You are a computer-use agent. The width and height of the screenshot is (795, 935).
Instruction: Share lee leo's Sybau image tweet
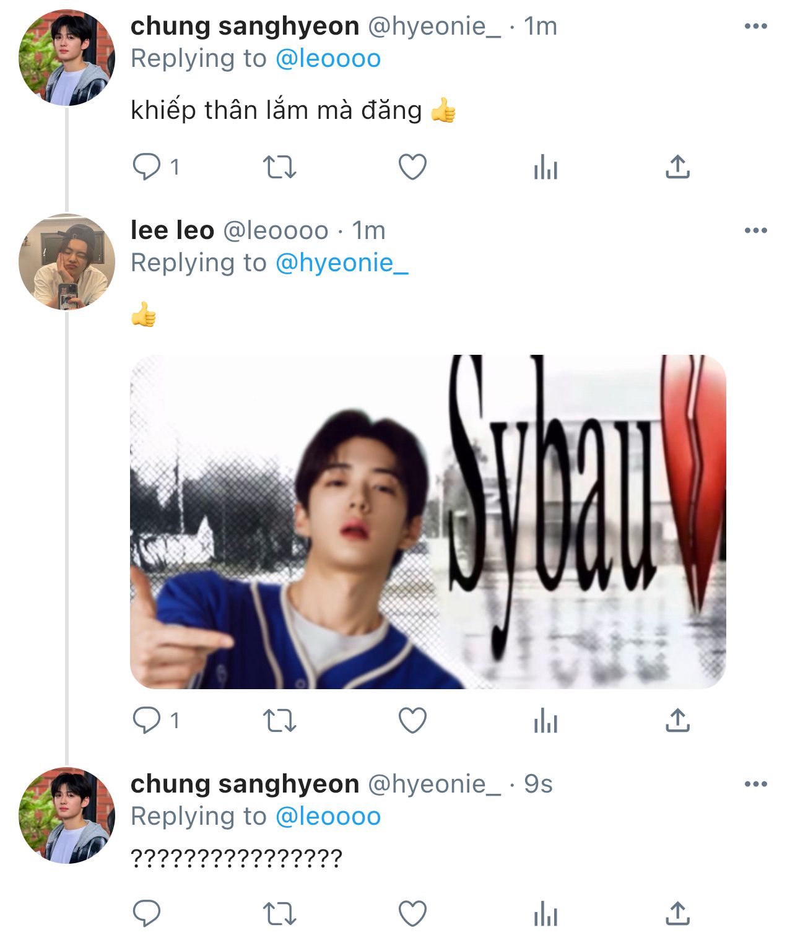tap(677, 721)
